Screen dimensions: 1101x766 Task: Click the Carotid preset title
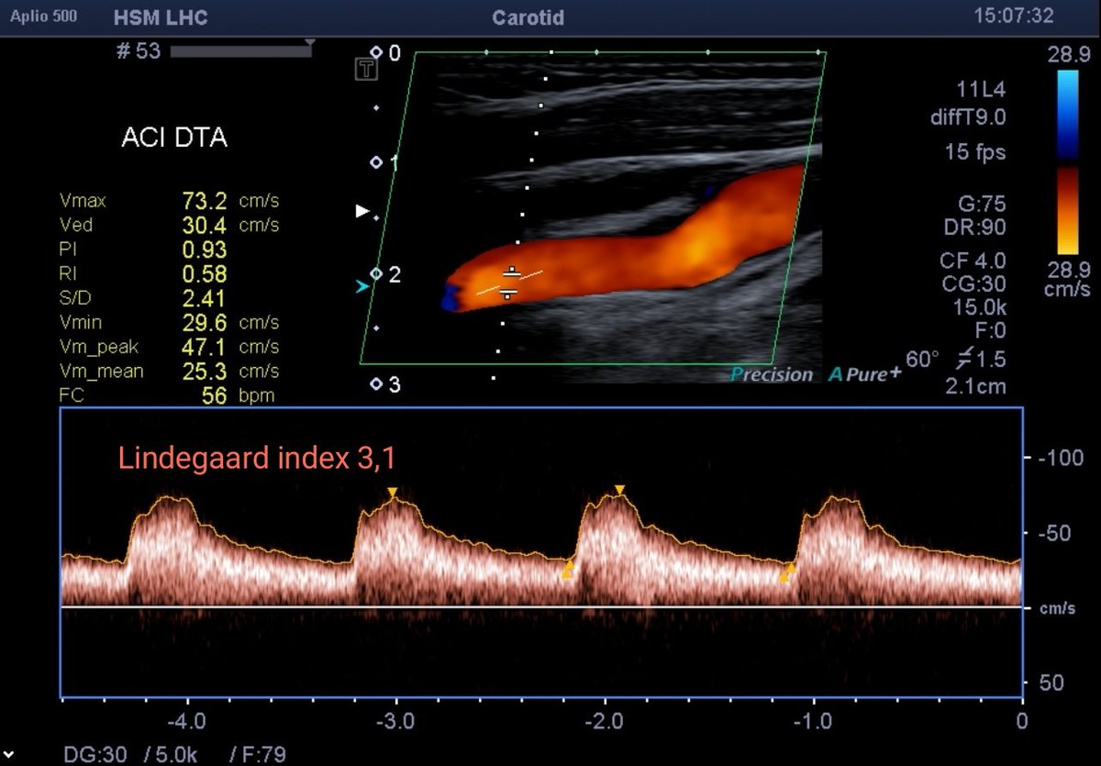point(528,17)
